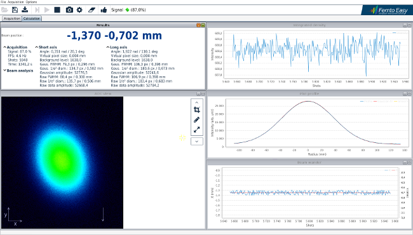
Task: Click the eraser icon in toolbar
Action: [x=91, y=10]
